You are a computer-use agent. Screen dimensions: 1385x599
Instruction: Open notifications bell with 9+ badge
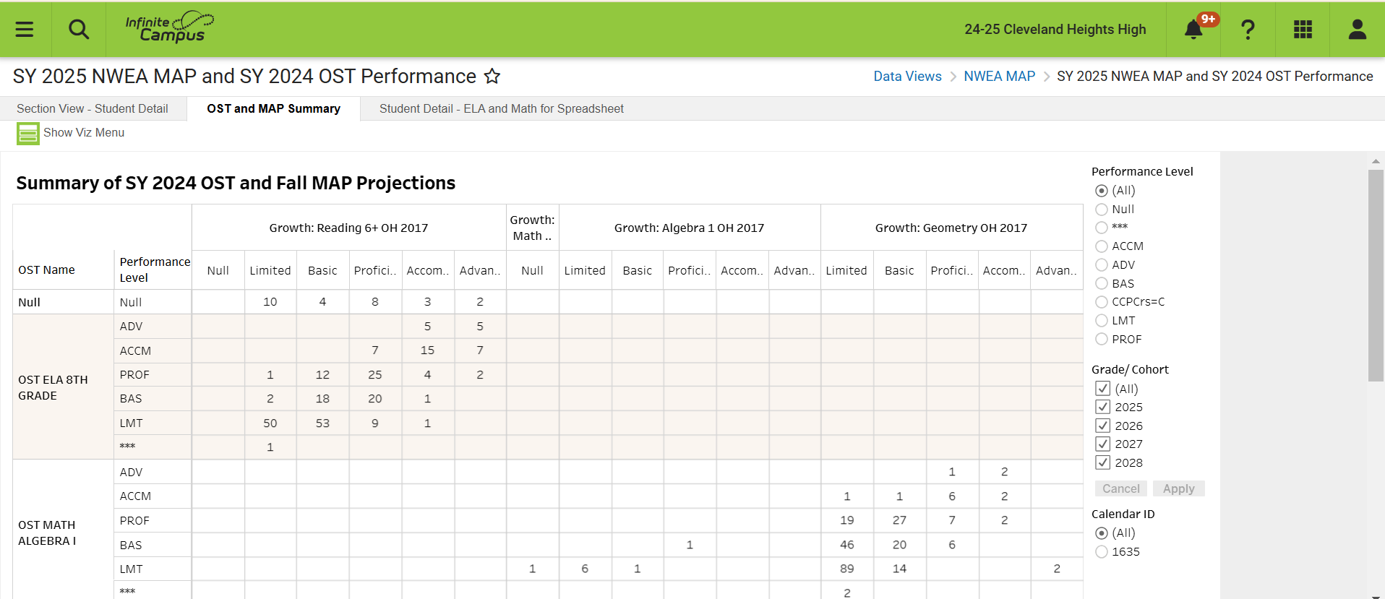[x=1194, y=29]
